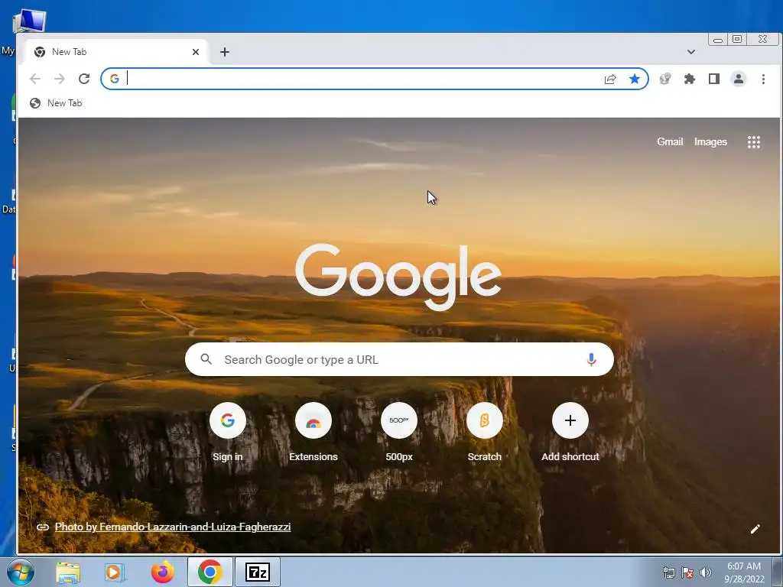Open the Google apps grid
783x587 pixels.
point(753,142)
